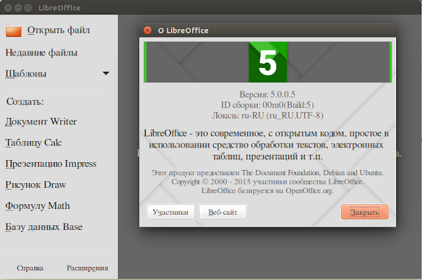Minimize the main LibreOffice window
This screenshot has width=422, height=280.
18,7
